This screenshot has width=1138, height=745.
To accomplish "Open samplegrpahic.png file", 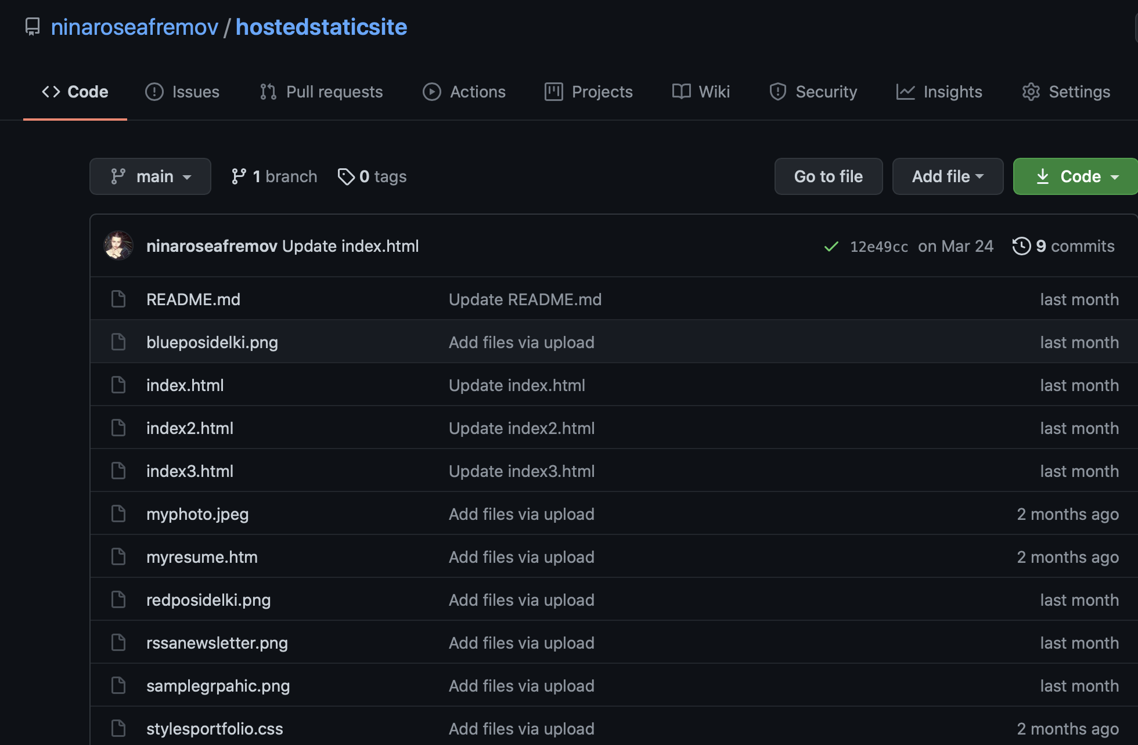I will (218, 686).
